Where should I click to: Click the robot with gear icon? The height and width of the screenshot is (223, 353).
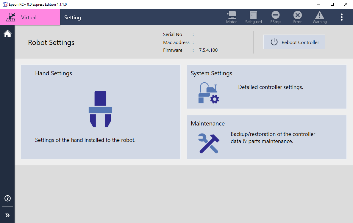tap(209, 93)
